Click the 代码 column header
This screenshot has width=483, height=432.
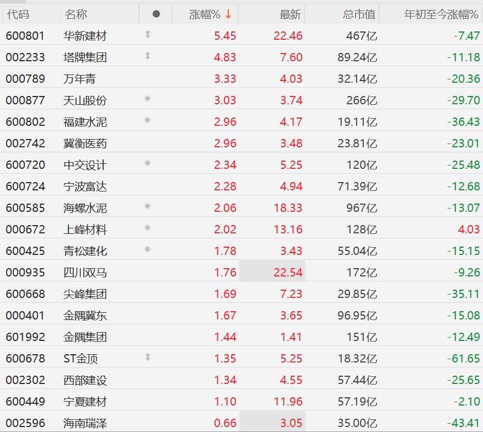[x=18, y=14]
